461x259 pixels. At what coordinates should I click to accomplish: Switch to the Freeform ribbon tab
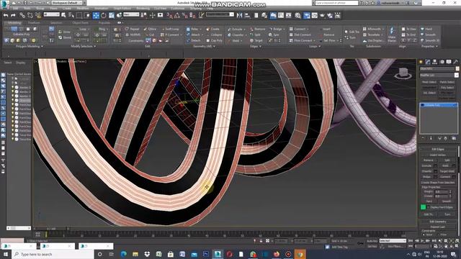34,22
